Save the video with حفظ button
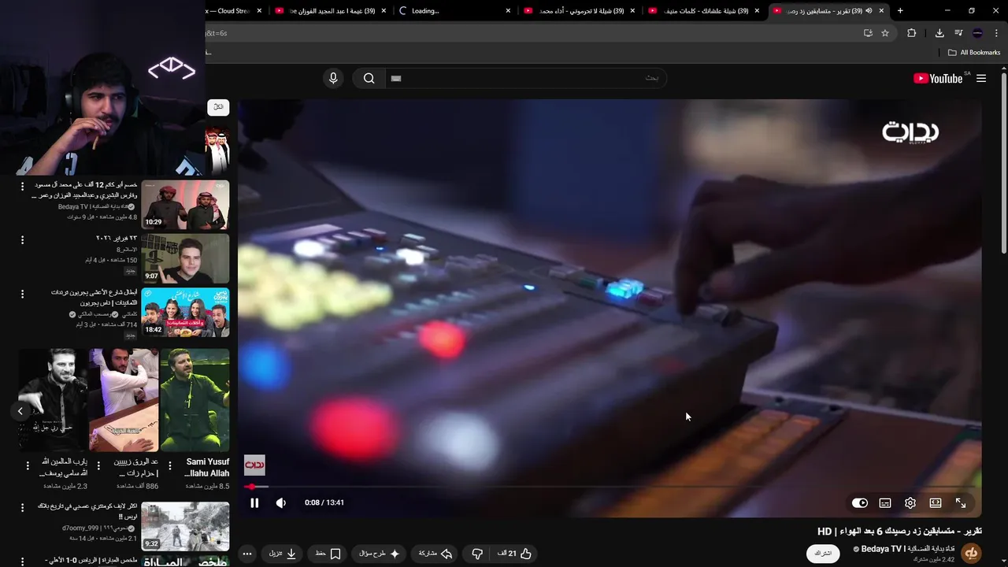Image resolution: width=1008 pixels, height=567 pixels. (x=328, y=554)
